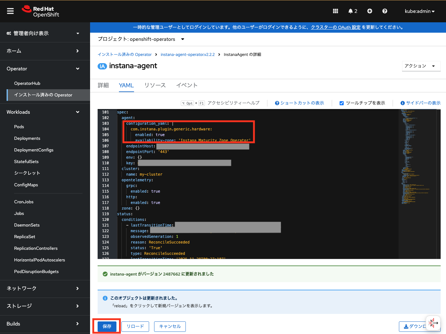Click the YAML editor vertical scrollbar
Screen dimensions: 446x334
tap(438, 184)
